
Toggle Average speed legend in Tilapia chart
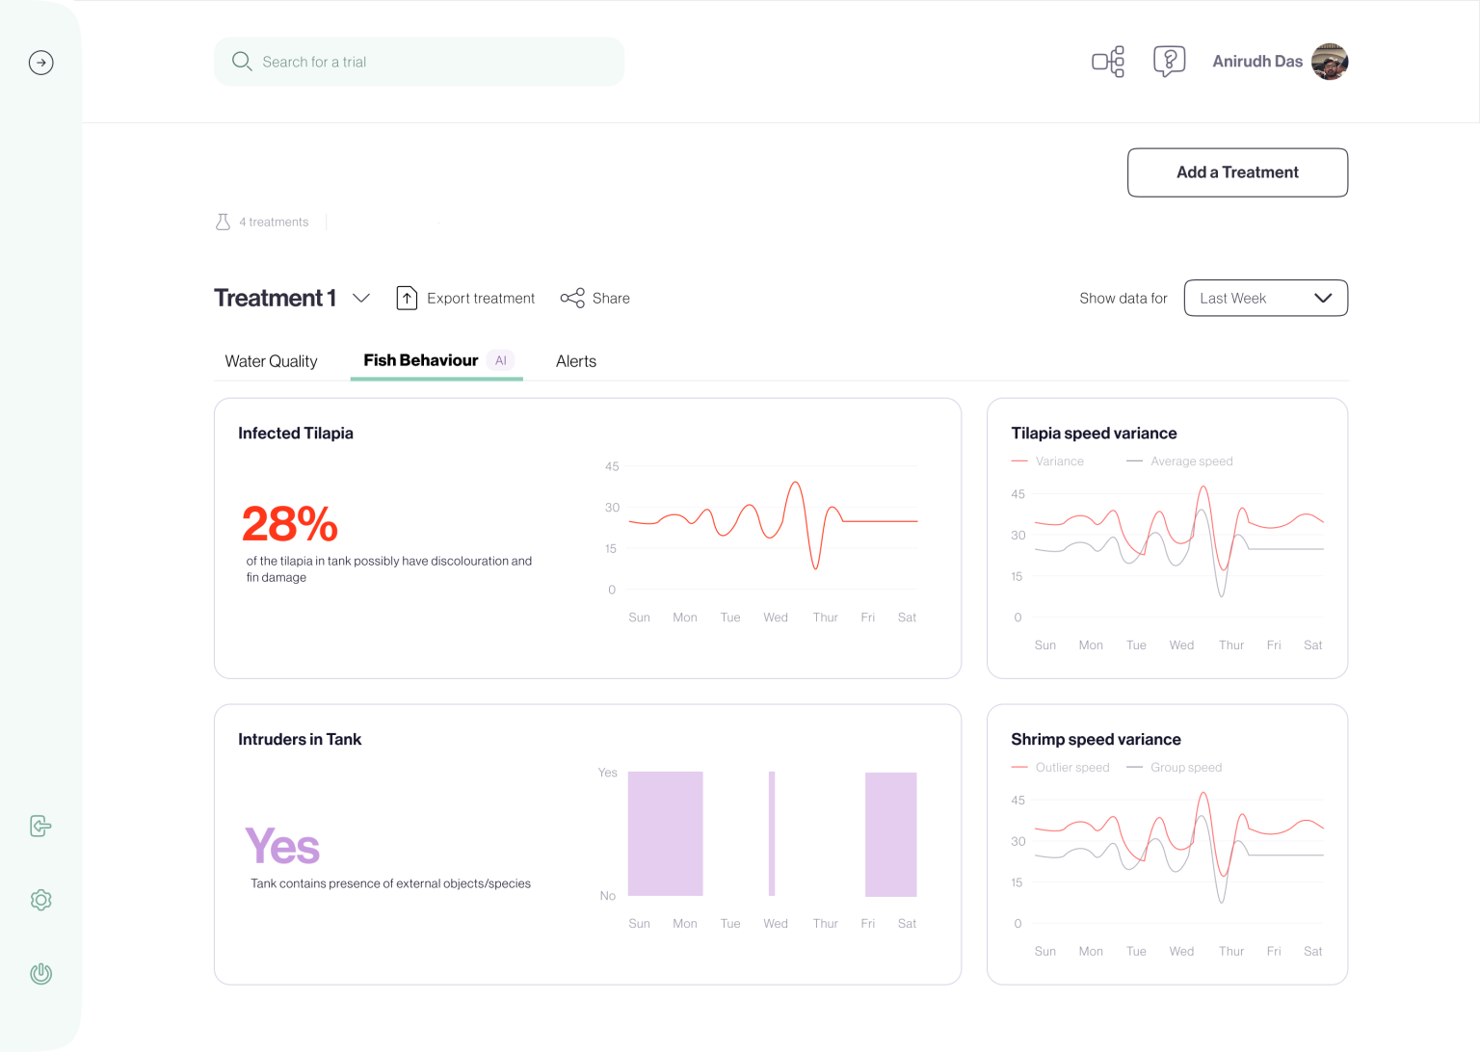[x=1180, y=461]
